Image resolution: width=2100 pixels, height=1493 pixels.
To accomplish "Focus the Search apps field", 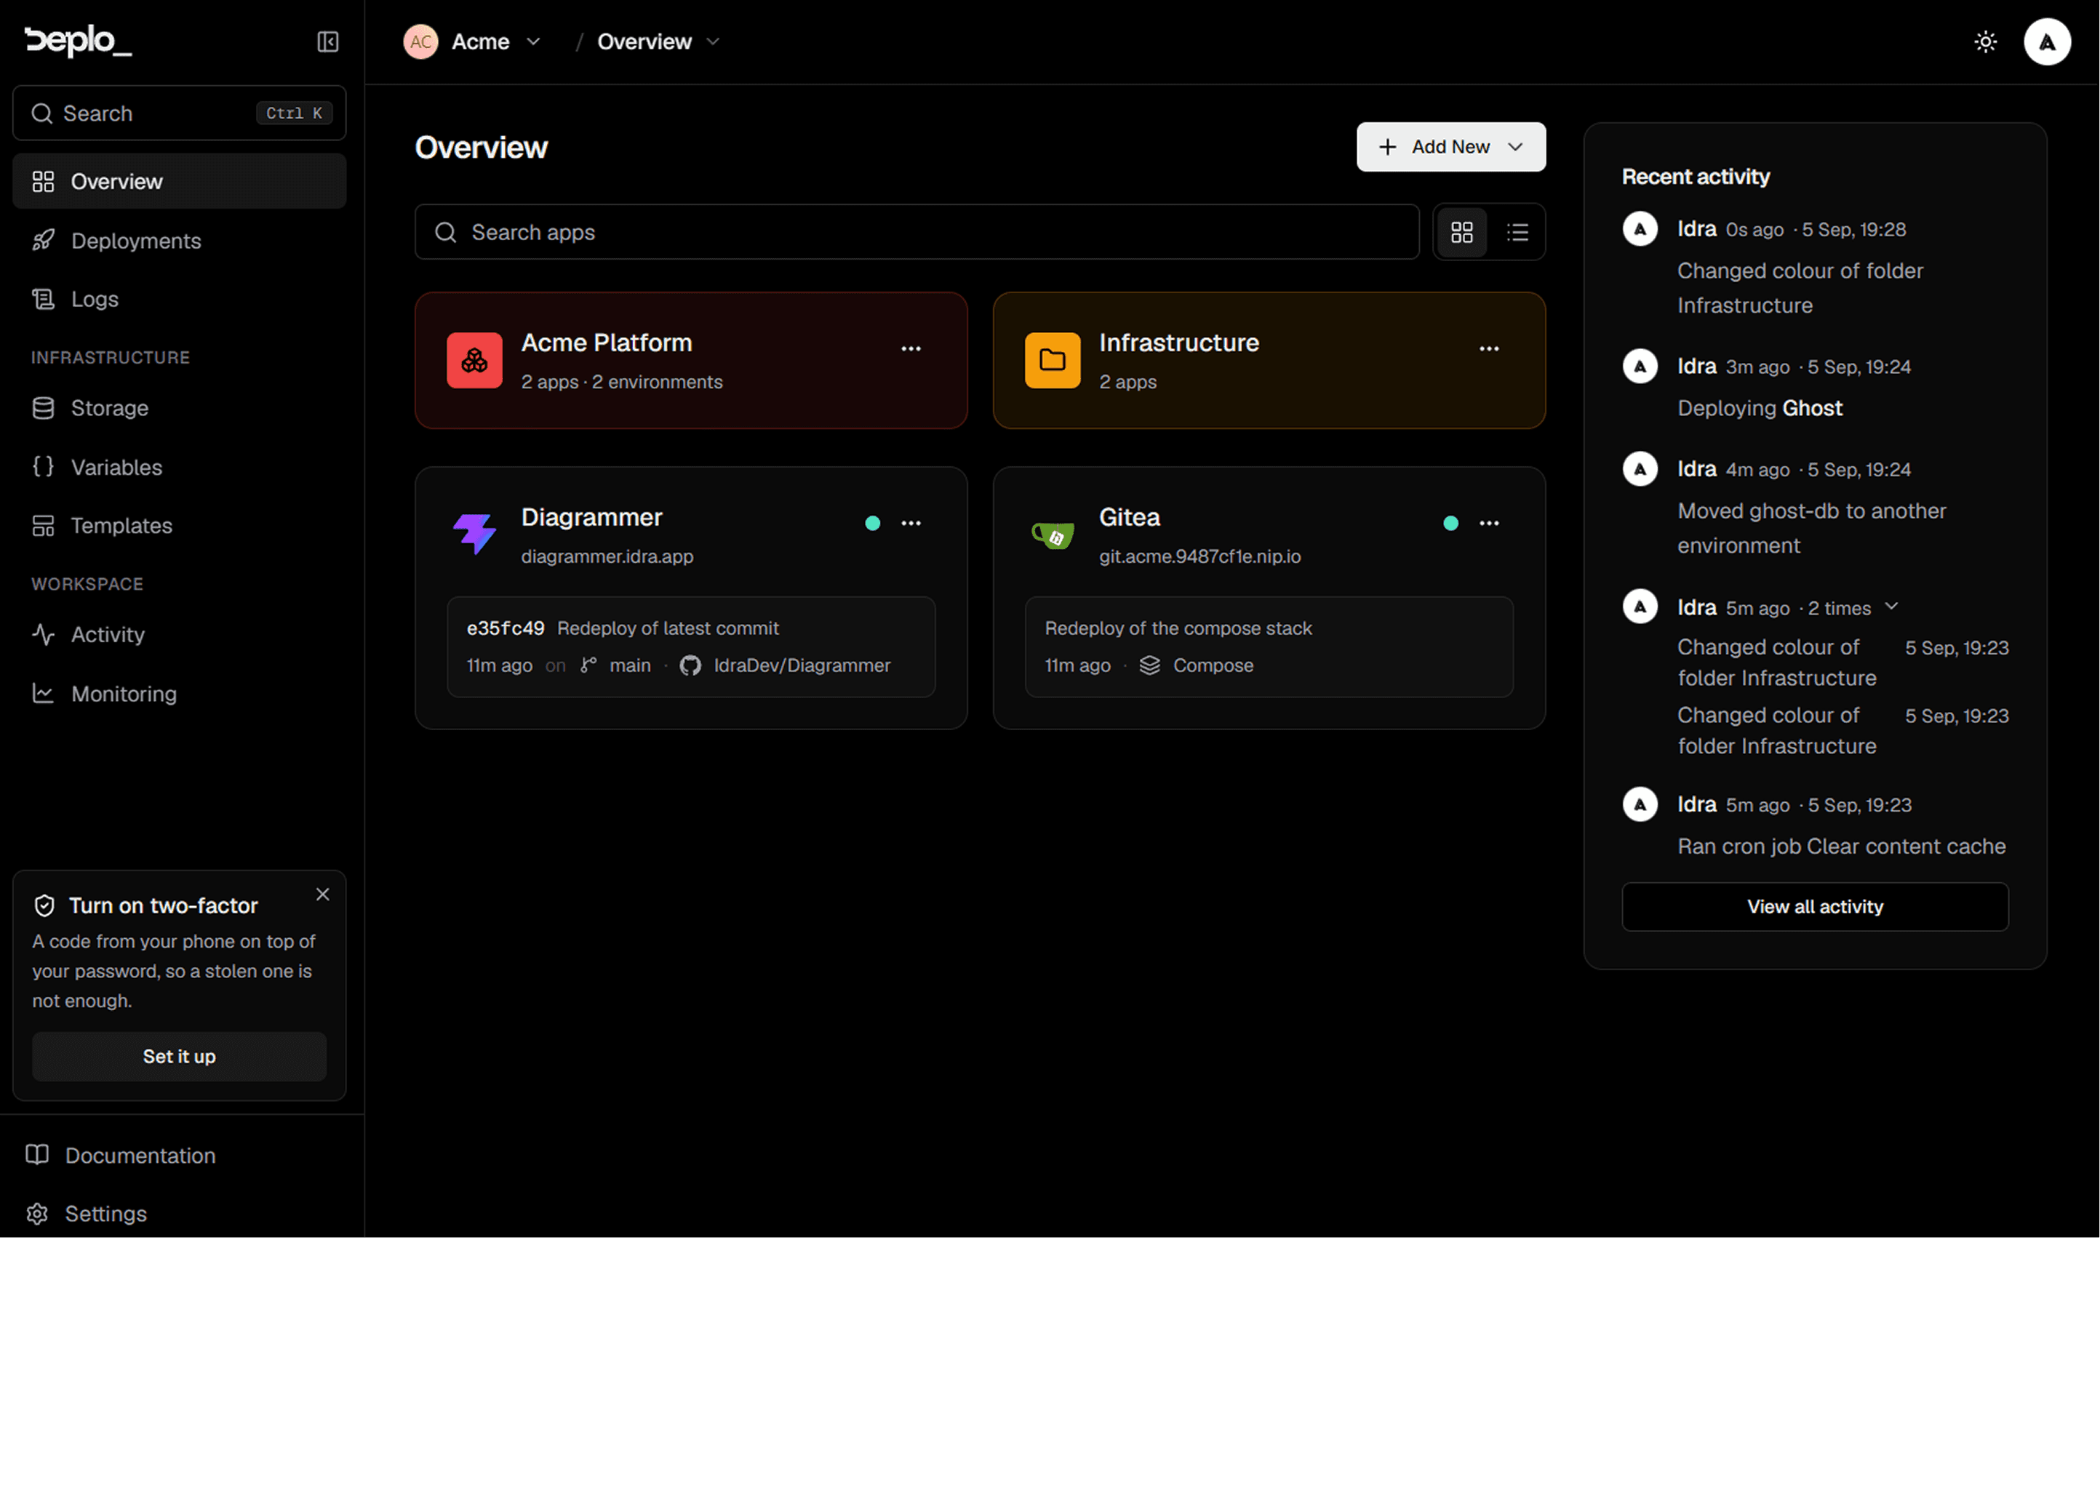I will 917,233.
